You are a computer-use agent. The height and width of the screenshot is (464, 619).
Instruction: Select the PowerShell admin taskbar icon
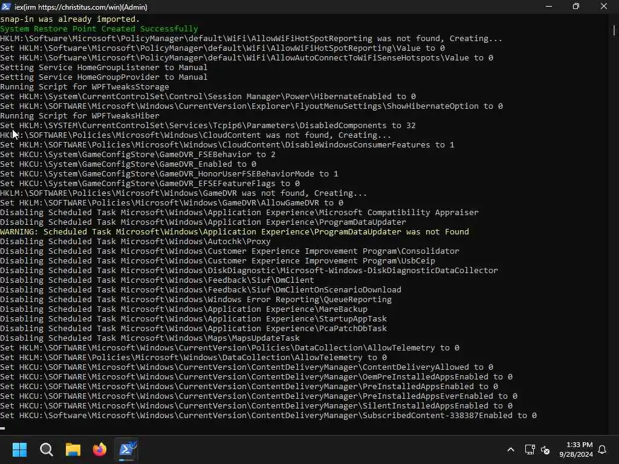tap(127, 449)
